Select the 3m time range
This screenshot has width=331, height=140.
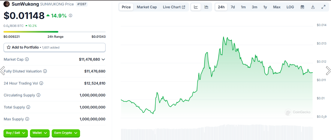255,7
